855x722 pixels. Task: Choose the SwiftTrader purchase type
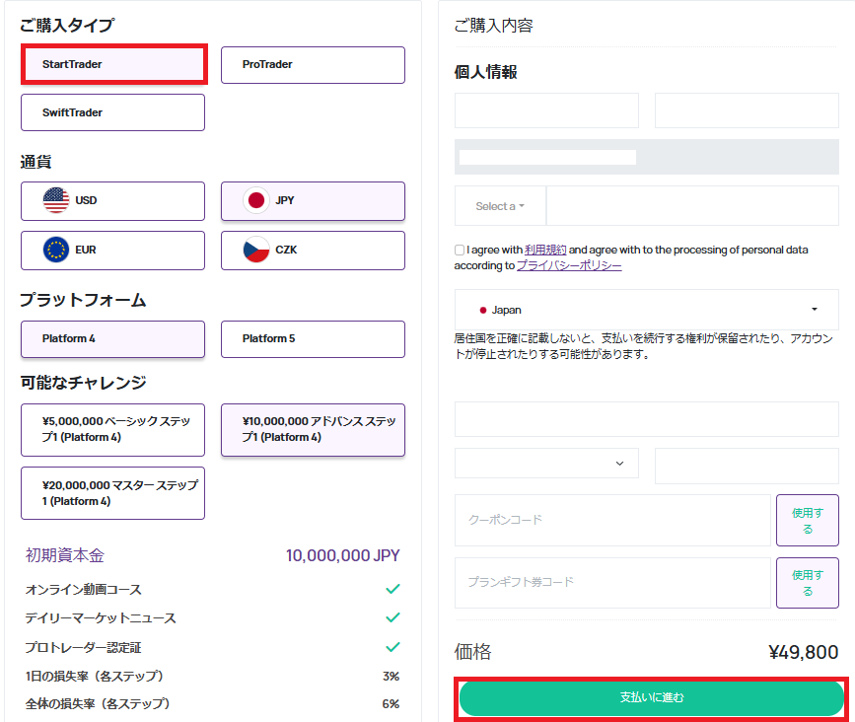pos(112,112)
